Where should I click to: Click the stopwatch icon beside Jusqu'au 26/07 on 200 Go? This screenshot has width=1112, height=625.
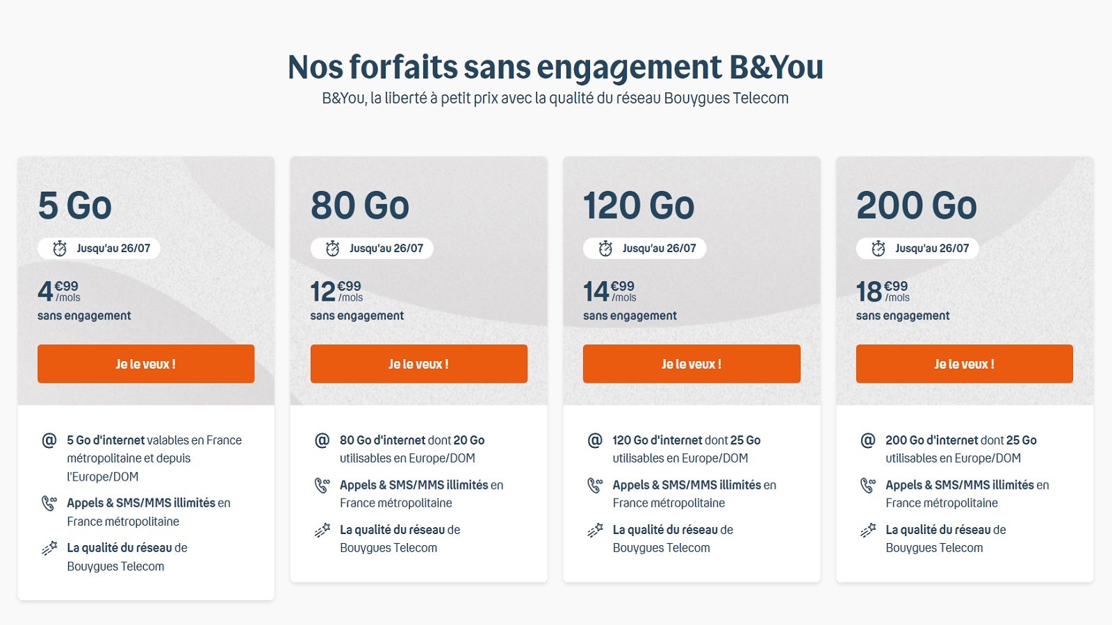878,248
